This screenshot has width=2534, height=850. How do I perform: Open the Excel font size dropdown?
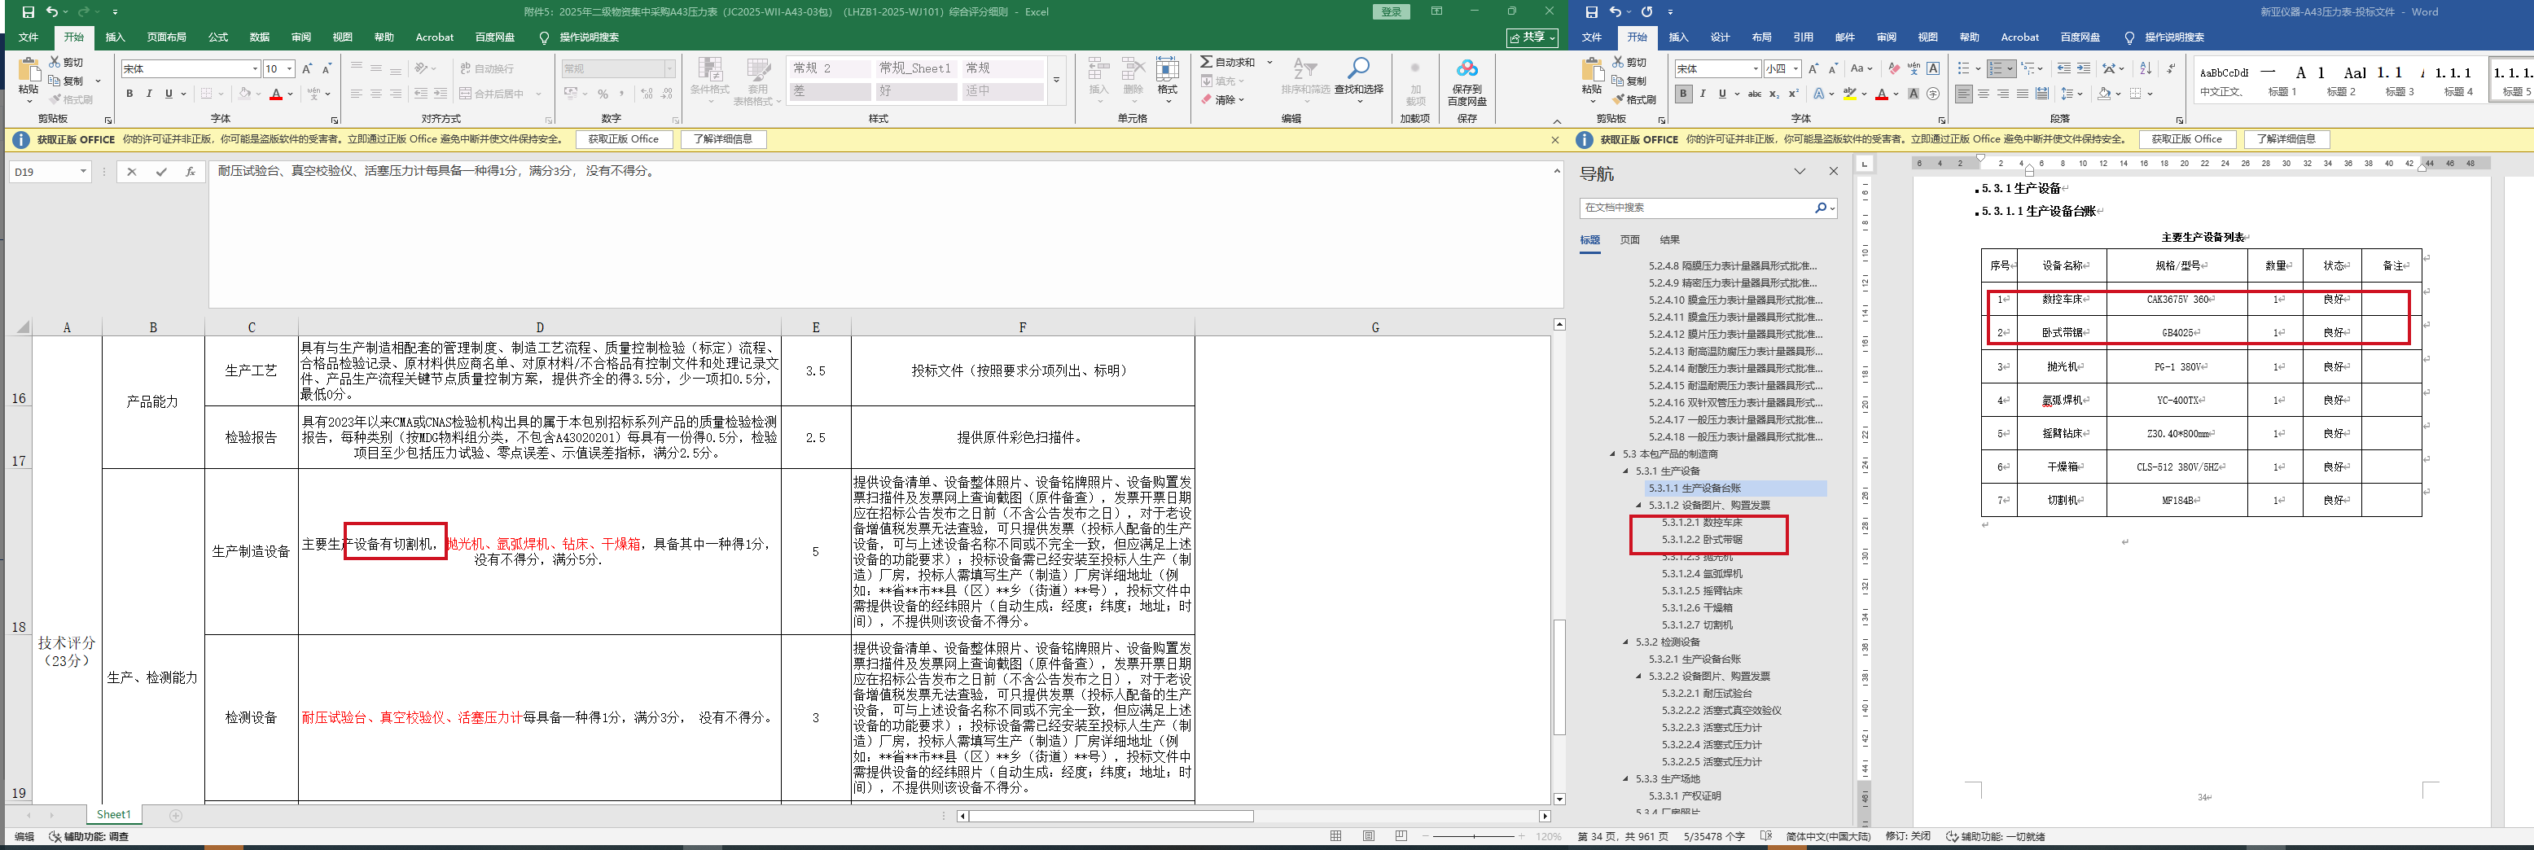(289, 69)
